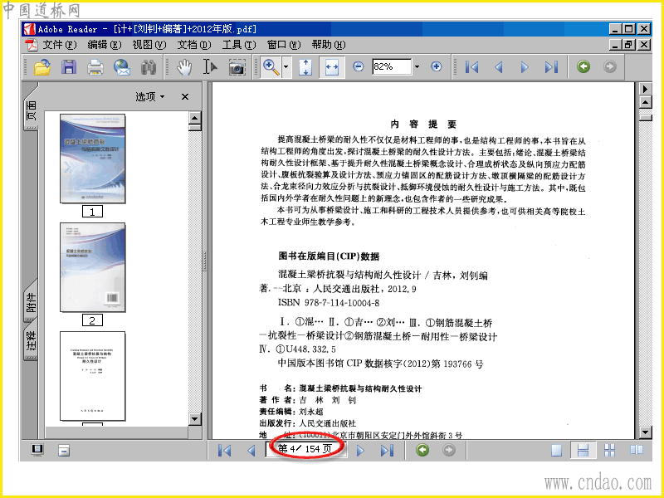Open search with binoculars icon

coord(149,67)
